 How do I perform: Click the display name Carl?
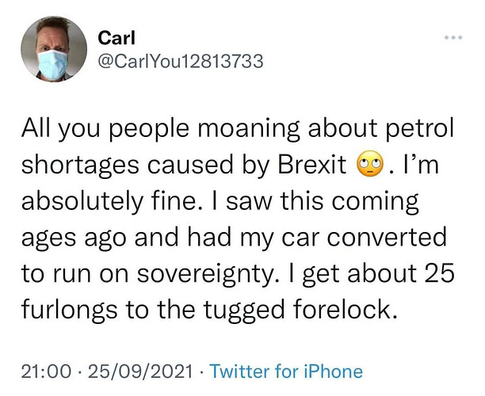[116, 38]
